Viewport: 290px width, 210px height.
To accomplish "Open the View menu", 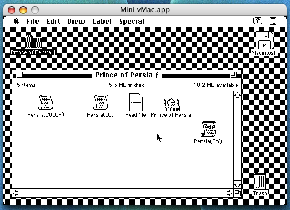I will [x=76, y=22].
